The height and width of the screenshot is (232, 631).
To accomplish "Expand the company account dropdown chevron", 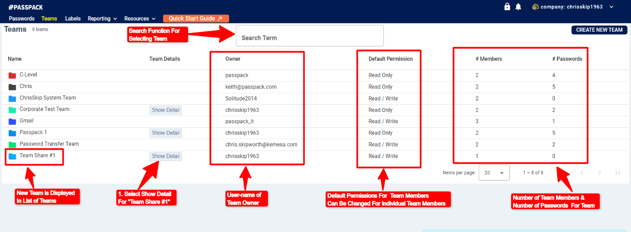I will (611, 7).
